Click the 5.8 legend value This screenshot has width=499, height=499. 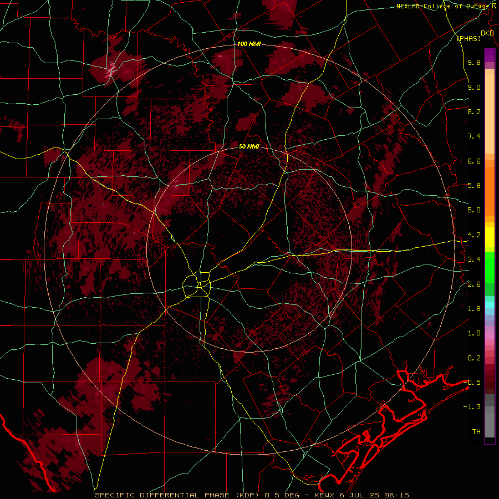click(474, 186)
